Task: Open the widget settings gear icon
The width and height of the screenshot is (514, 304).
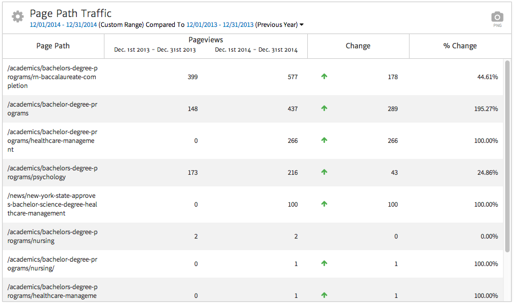Action: click(18, 16)
